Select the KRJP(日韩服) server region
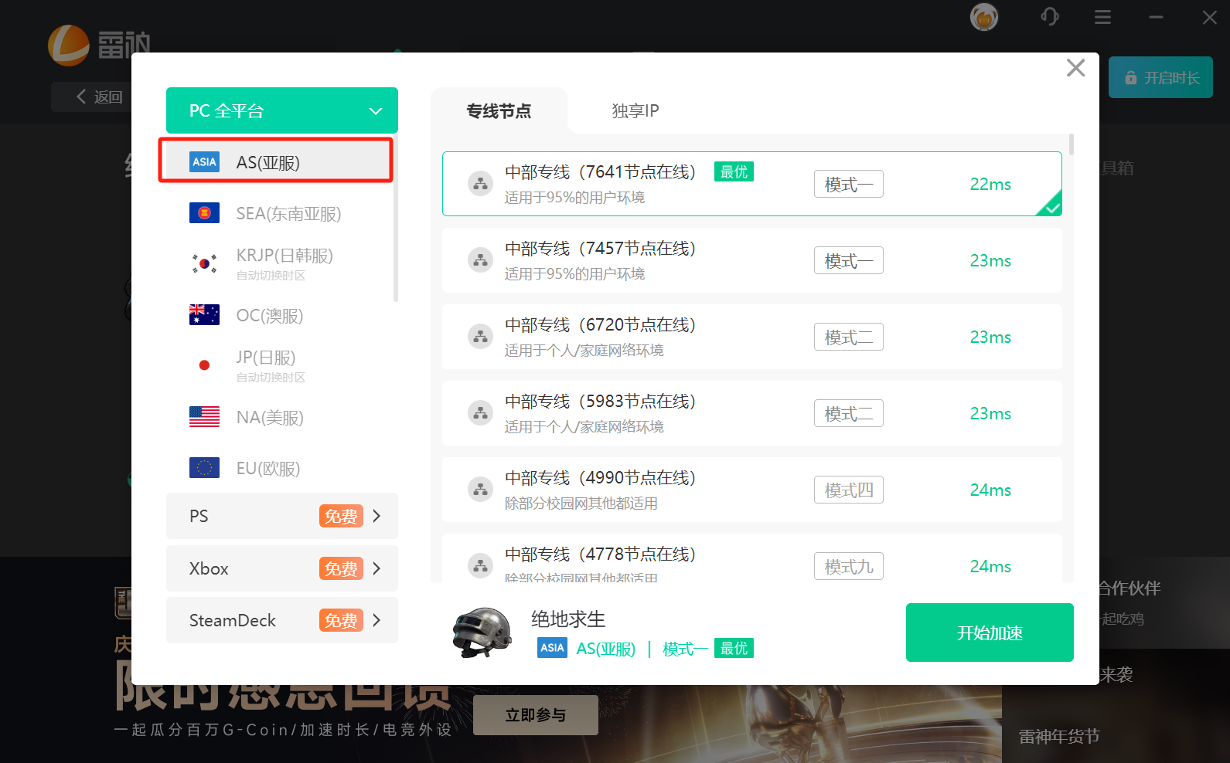 click(x=279, y=264)
